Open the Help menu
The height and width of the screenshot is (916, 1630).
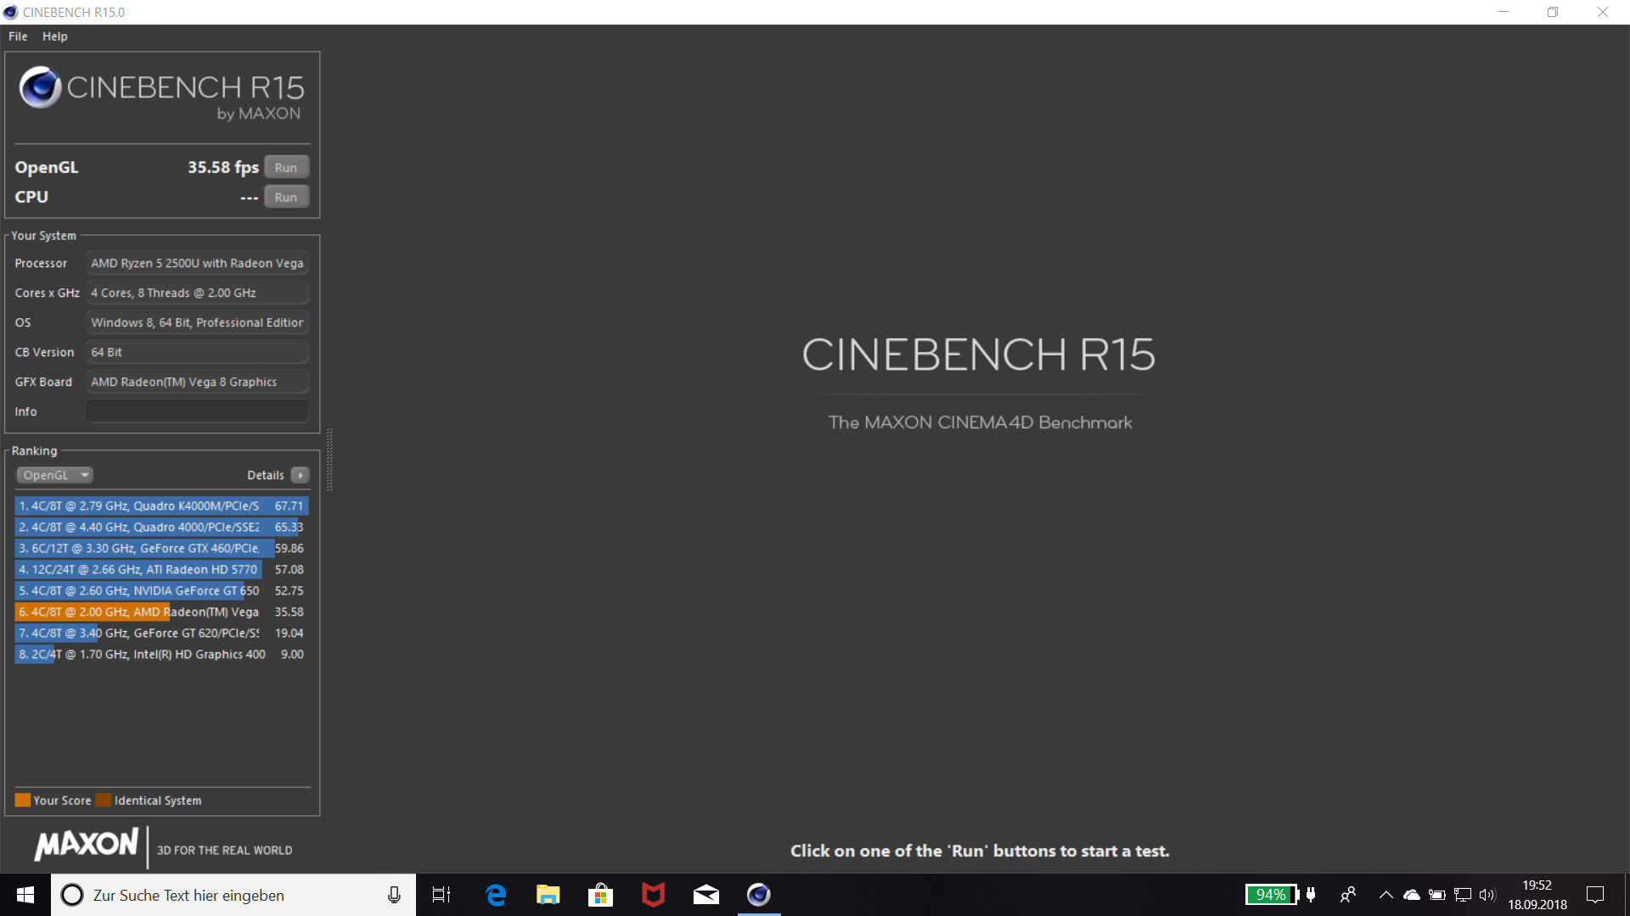pyautogui.click(x=54, y=36)
